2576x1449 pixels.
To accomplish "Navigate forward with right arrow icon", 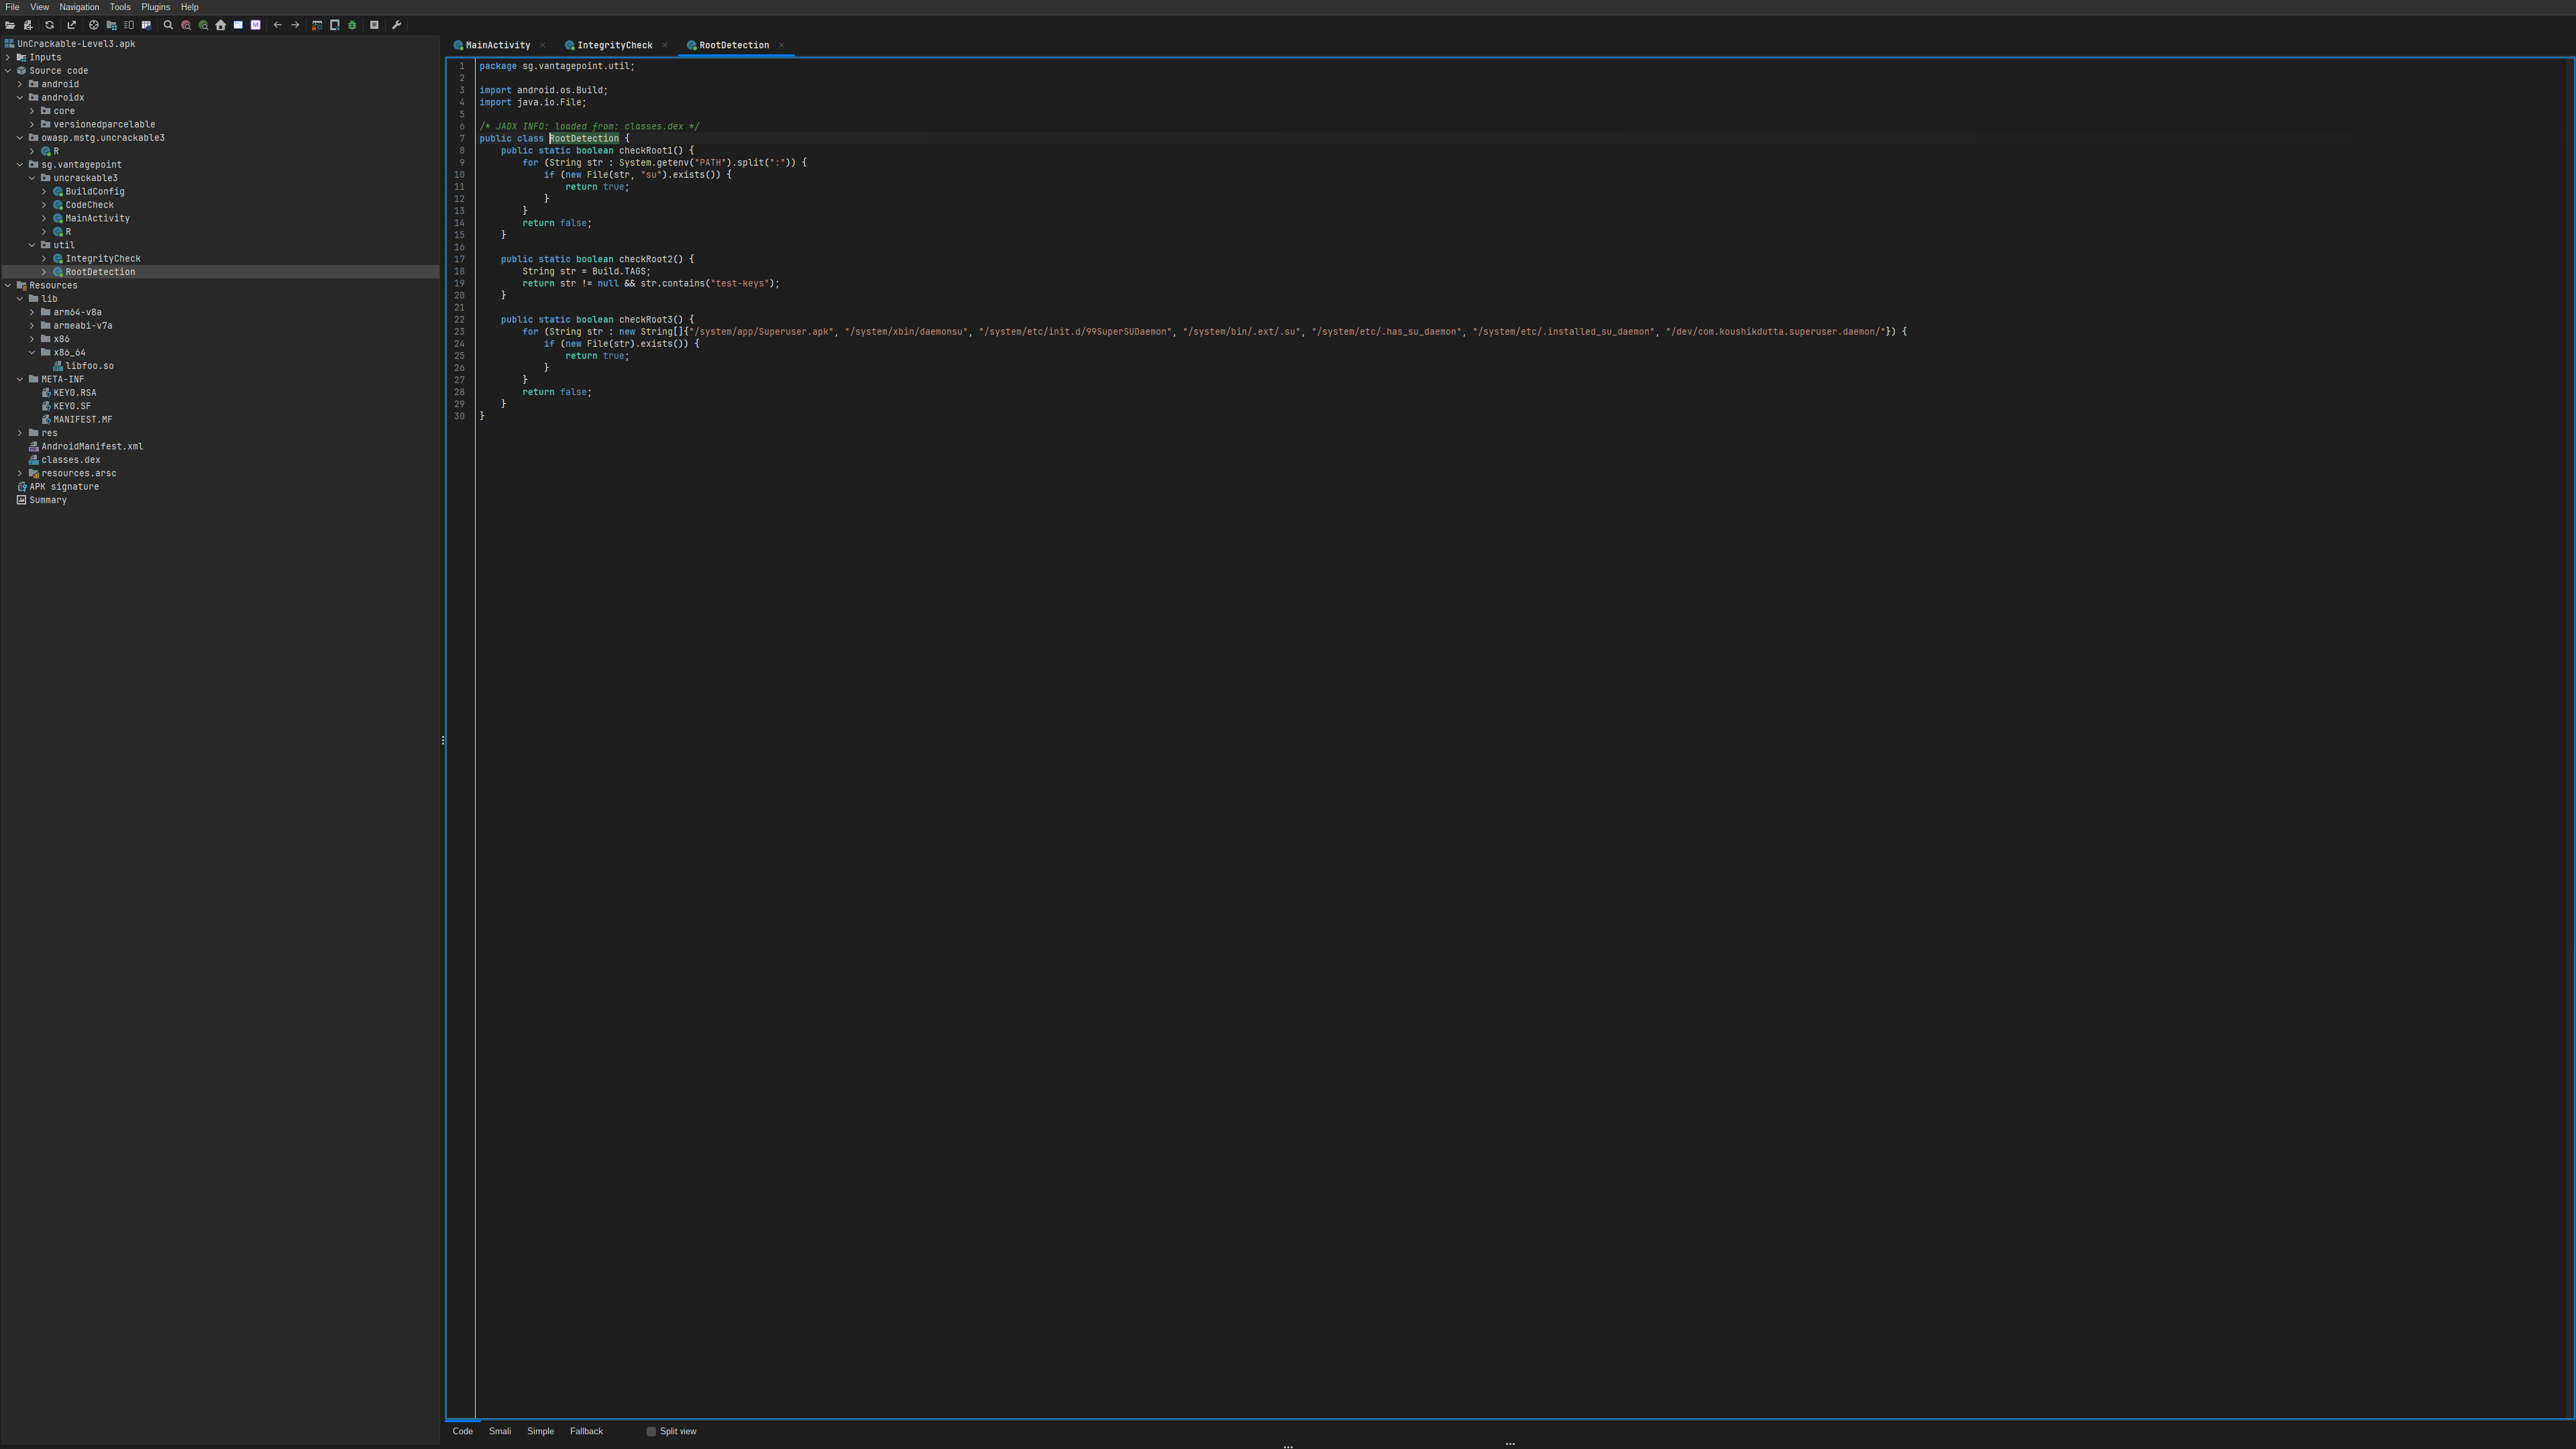I will (x=295, y=25).
